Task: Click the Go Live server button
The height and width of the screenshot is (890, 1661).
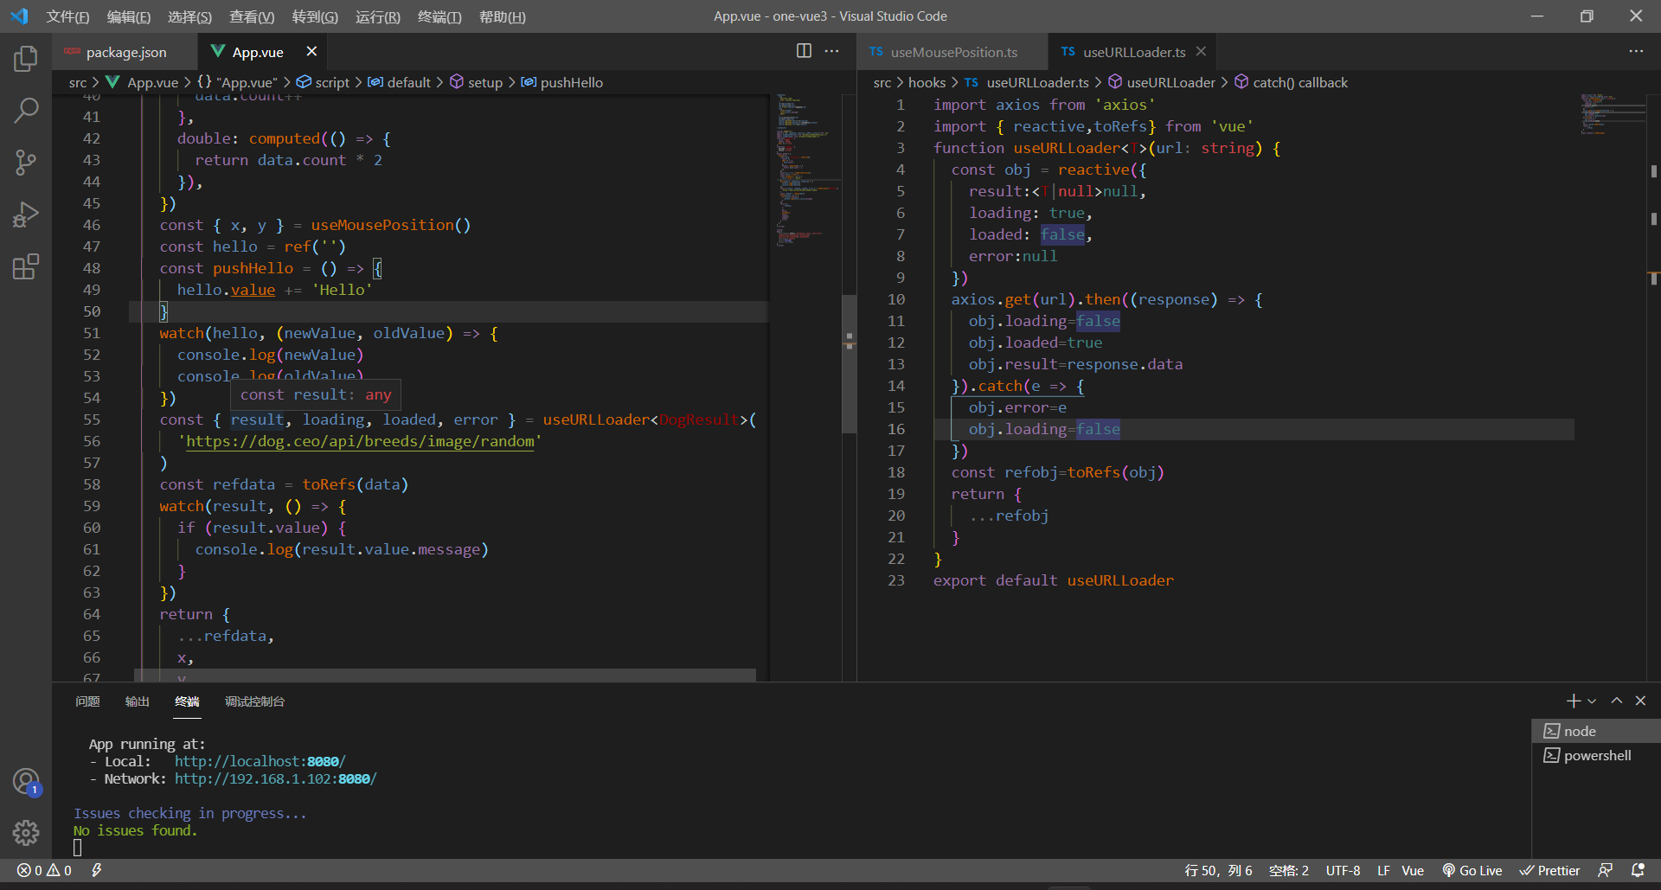Action: point(1472,870)
